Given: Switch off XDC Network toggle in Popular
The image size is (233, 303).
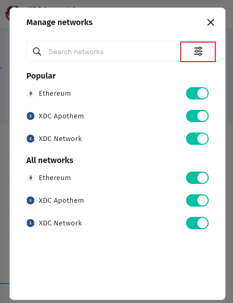Looking at the screenshot, I should click(197, 139).
